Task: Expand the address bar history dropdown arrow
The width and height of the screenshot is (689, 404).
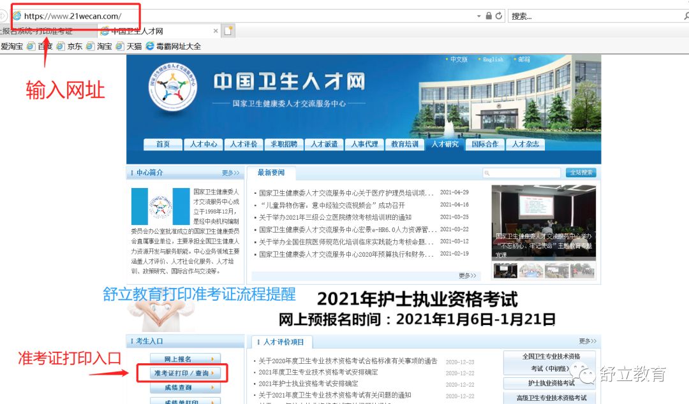Action: point(479,16)
